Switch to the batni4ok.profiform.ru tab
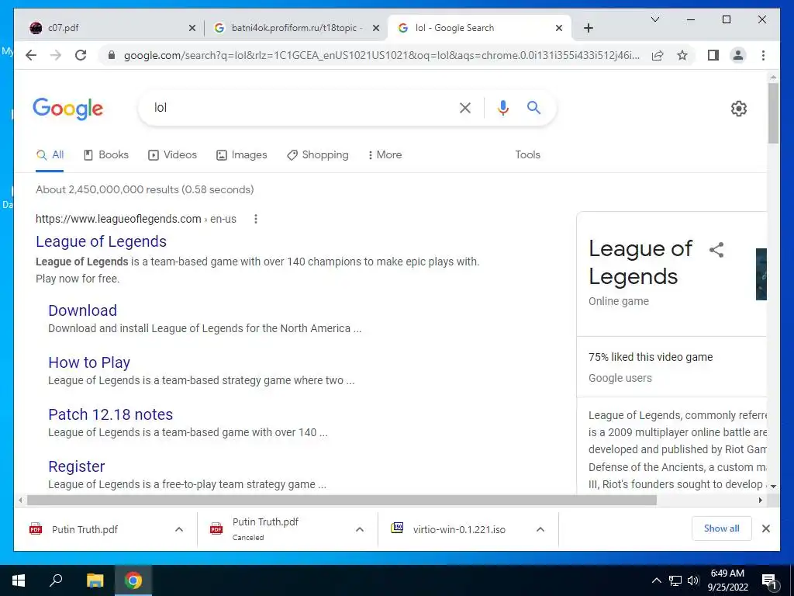Viewport: 794px width, 596px height. (297, 28)
